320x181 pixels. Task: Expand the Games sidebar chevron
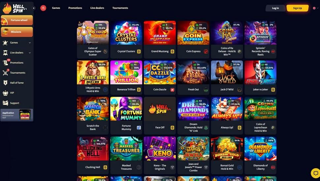[x=30, y=43]
